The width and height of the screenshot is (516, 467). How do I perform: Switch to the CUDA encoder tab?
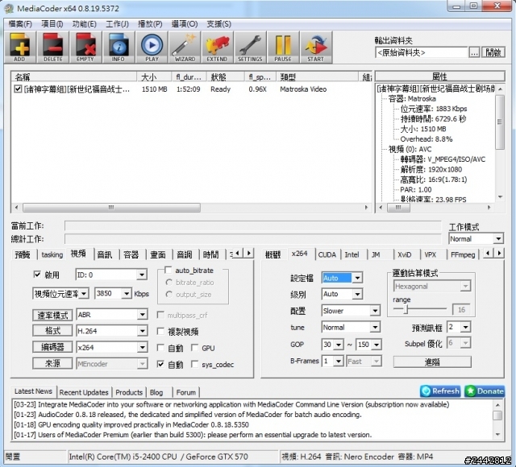(327, 254)
